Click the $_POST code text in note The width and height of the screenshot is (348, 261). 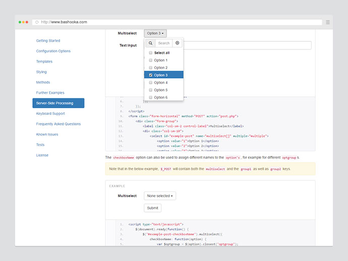(166, 169)
